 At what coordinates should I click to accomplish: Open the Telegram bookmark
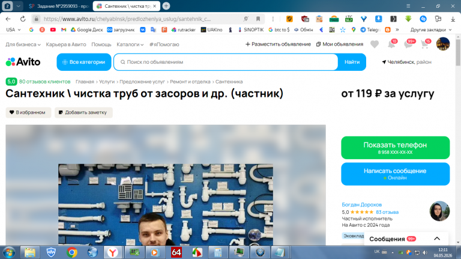370,29
